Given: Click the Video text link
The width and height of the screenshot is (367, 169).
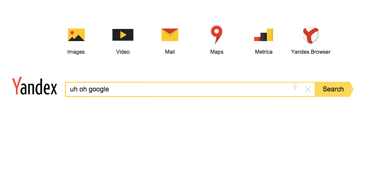Looking at the screenshot, I should click(123, 52).
